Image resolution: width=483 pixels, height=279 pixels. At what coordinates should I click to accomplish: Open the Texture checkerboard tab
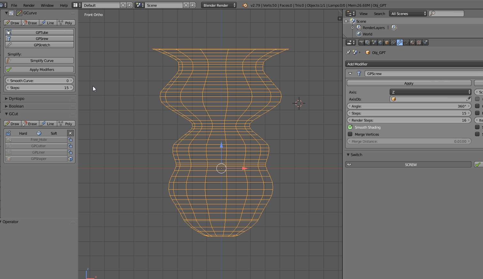click(419, 42)
